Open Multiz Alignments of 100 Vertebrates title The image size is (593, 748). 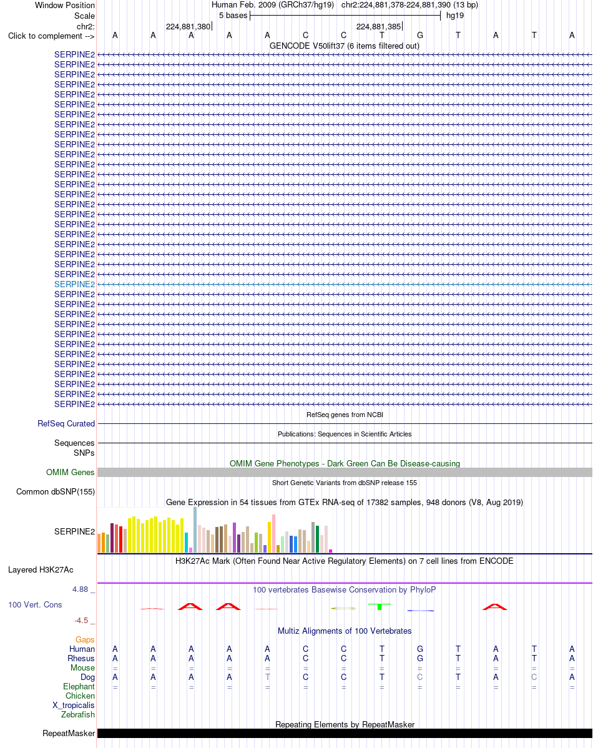345,631
